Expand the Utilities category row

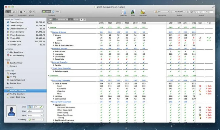(54, 96)
